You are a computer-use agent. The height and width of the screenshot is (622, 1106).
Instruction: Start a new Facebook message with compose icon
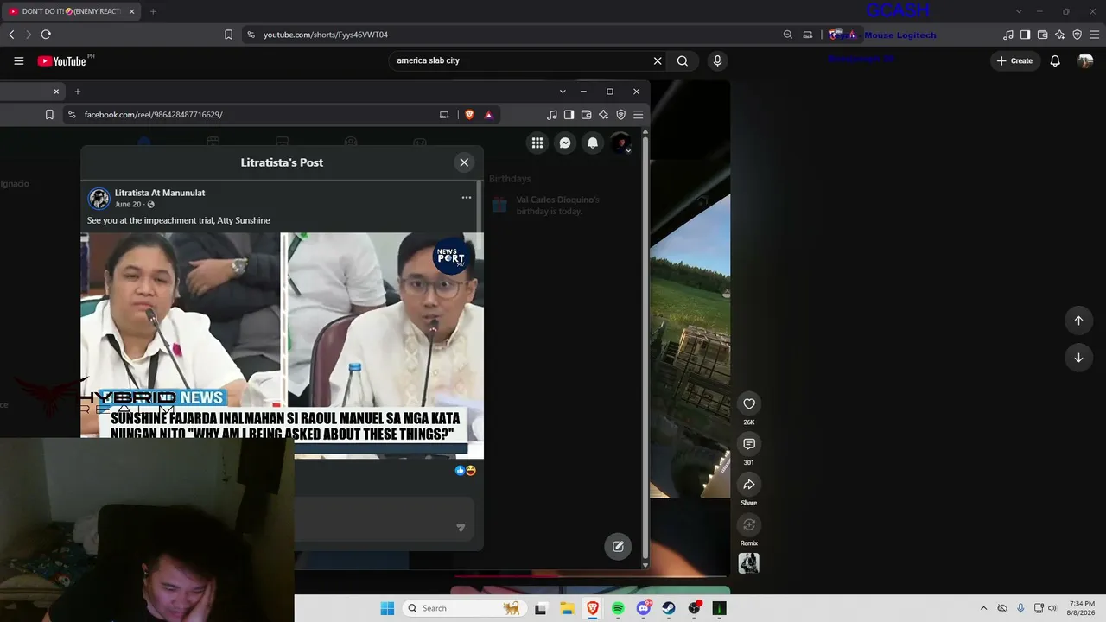[618, 546]
